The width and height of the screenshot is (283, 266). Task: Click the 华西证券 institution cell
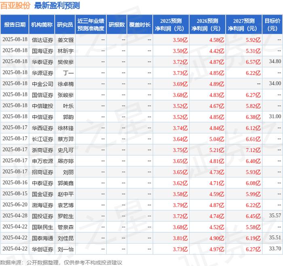[42, 128]
